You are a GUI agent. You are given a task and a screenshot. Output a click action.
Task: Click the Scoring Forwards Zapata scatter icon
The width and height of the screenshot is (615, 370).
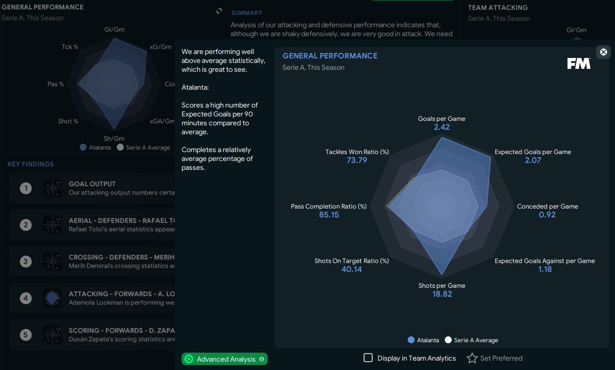point(52,335)
